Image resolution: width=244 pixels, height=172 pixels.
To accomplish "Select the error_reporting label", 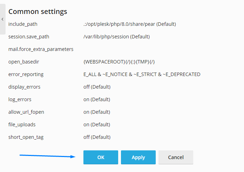I will 26,74.
